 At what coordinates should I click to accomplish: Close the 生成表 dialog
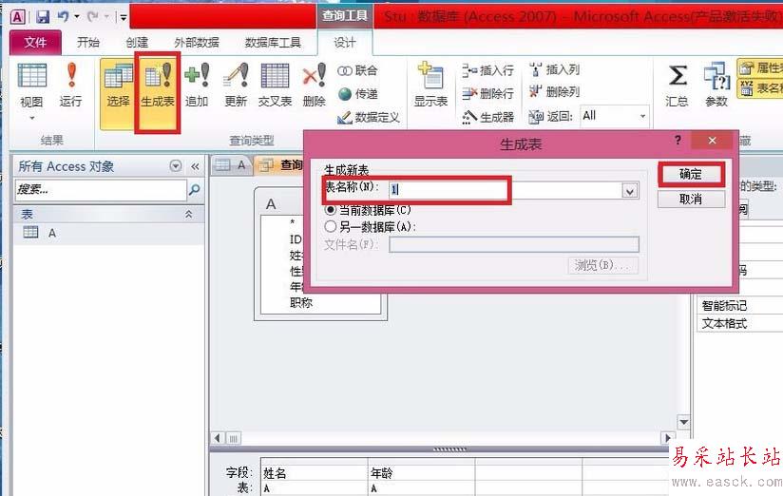point(712,141)
